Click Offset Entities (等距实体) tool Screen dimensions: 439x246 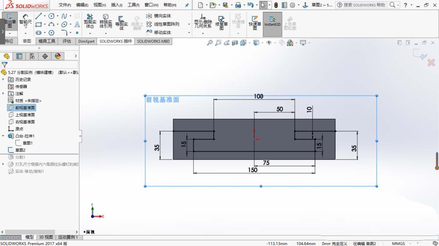[x=122, y=23]
